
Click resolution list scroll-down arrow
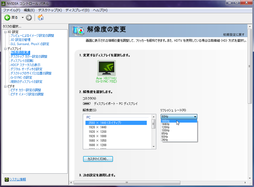(154, 147)
